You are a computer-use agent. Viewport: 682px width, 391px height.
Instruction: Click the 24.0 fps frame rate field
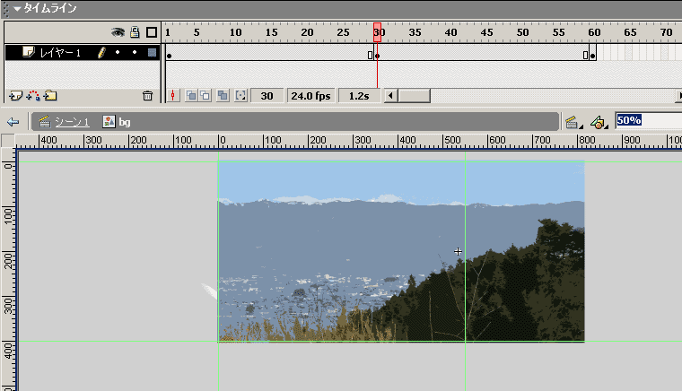click(311, 96)
